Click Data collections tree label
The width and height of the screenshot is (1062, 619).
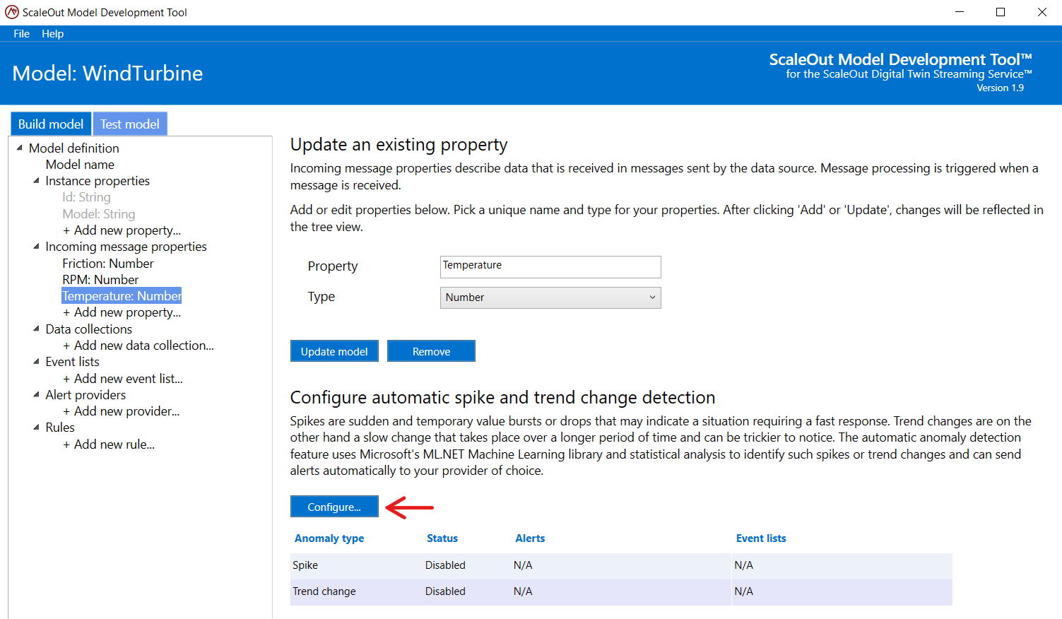coord(88,329)
